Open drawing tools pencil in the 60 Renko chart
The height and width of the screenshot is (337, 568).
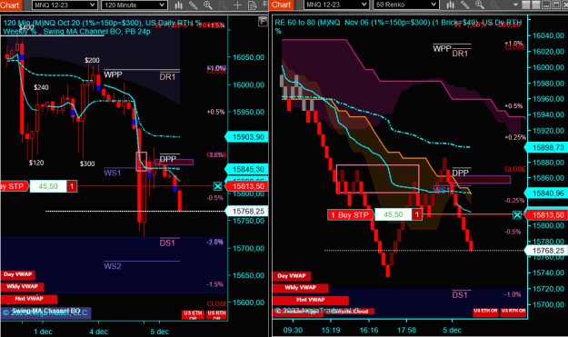pos(464,5)
